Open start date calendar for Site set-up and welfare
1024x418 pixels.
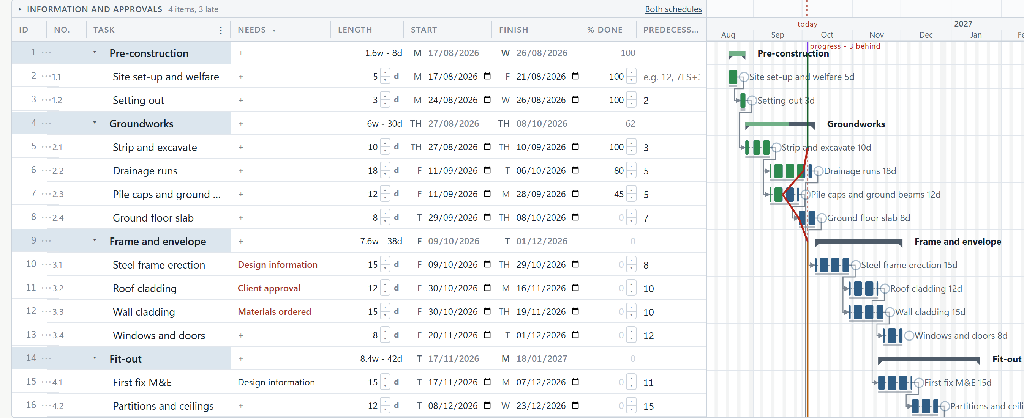pyautogui.click(x=487, y=76)
